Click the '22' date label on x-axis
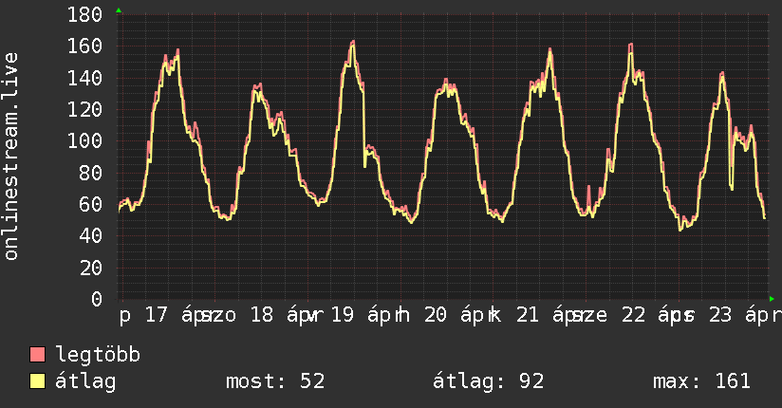The image size is (782, 408). pos(633,315)
